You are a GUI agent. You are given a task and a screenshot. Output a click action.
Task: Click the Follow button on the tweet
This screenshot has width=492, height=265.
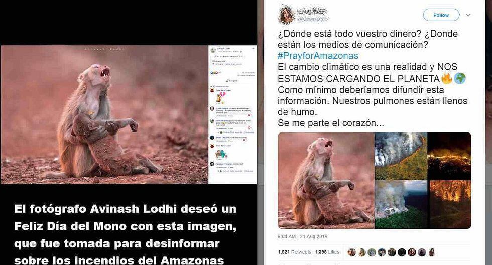(441, 15)
